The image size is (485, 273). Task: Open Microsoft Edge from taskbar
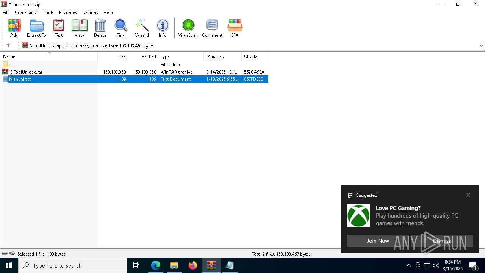[x=156, y=265]
